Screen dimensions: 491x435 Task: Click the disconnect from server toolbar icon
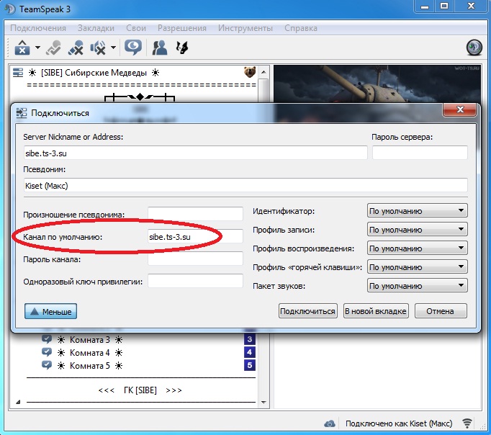pos(22,48)
